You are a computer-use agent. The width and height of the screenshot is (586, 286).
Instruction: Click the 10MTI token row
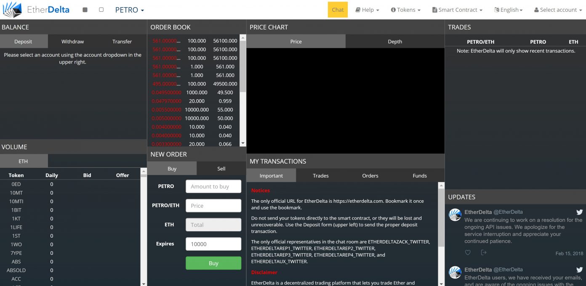click(x=70, y=201)
